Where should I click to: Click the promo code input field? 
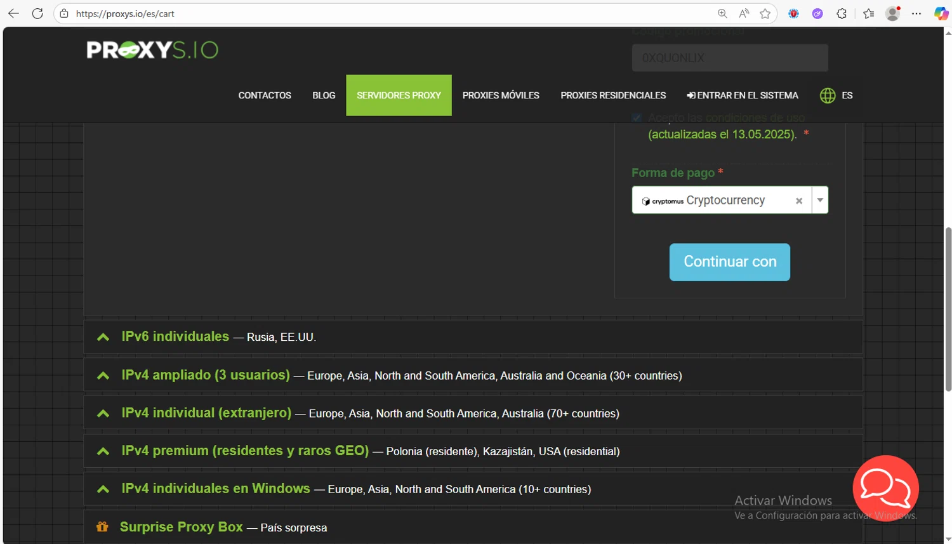coord(730,58)
